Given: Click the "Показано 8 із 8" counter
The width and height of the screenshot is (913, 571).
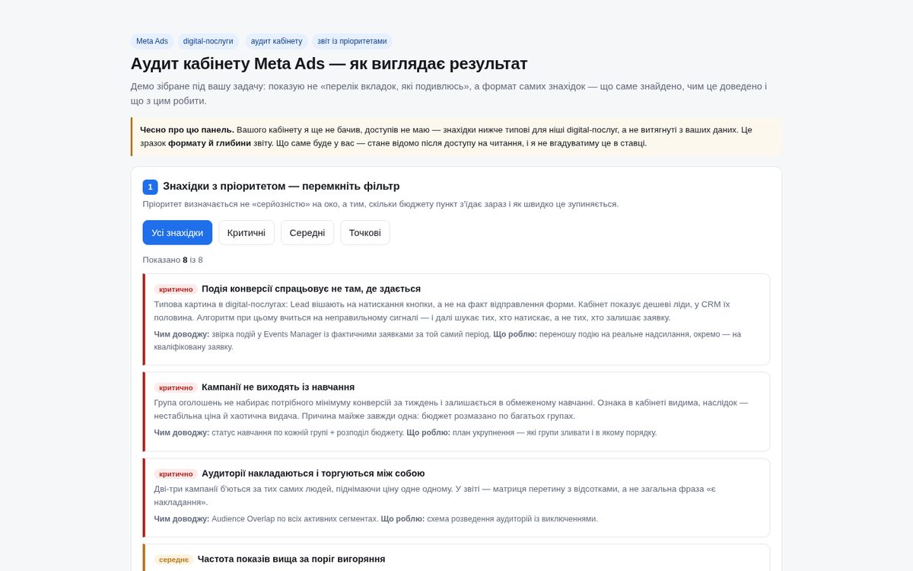Looking at the screenshot, I should [x=173, y=260].
